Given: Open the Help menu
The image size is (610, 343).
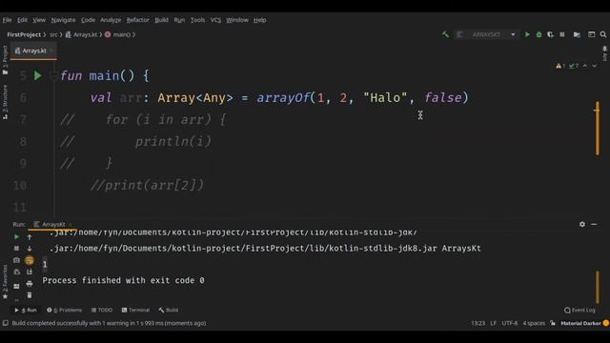Looking at the screenshot, I should (x=259, y=20).
